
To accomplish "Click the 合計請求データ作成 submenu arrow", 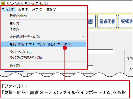I will click(x=83, y=37).
